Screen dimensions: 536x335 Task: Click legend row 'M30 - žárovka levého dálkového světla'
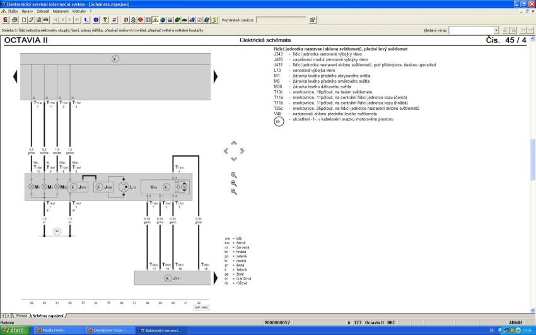(312, 87)
